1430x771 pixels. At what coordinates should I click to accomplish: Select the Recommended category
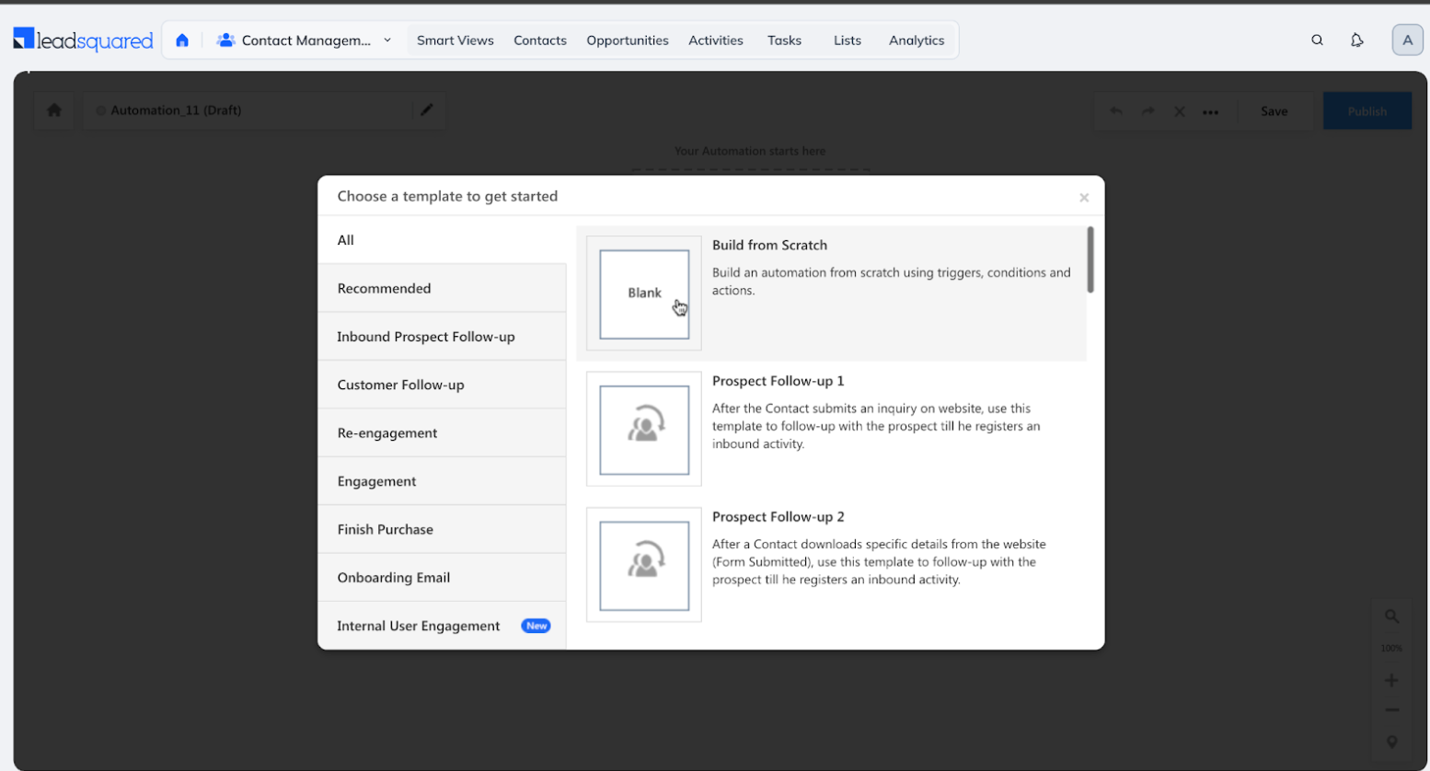coord(442,288)
